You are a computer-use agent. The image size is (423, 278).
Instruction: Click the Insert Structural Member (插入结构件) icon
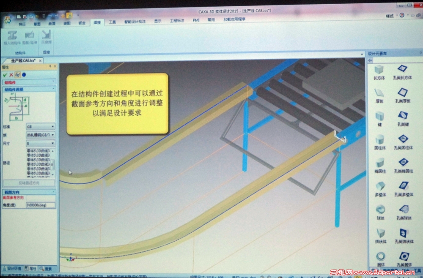tap(12, 35)
